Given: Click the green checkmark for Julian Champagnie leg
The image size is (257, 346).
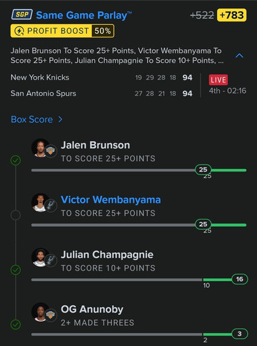Looking at the screenshot, I should pos(16,270).
